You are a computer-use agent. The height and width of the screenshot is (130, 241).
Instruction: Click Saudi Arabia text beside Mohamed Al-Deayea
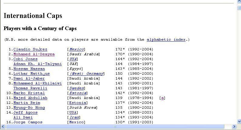tap(84, 54)
